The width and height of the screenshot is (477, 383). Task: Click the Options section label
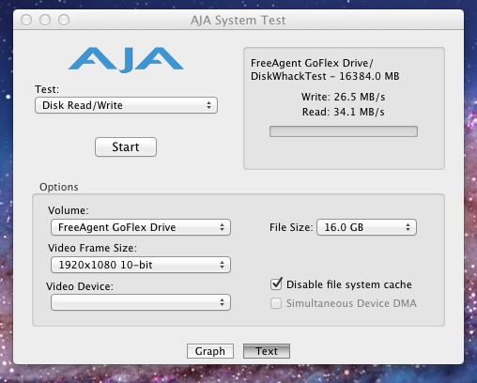(x=59, y=187)
